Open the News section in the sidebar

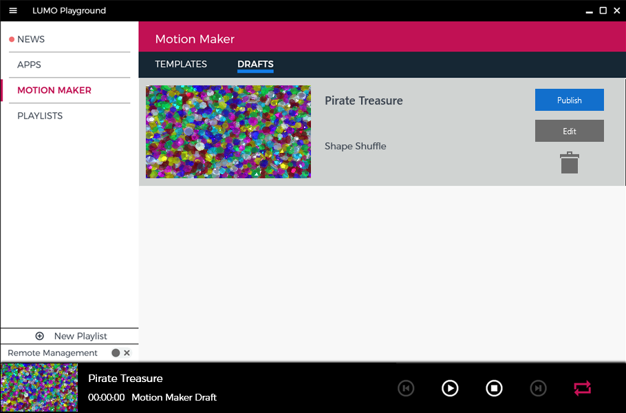[x=31, y=39]
